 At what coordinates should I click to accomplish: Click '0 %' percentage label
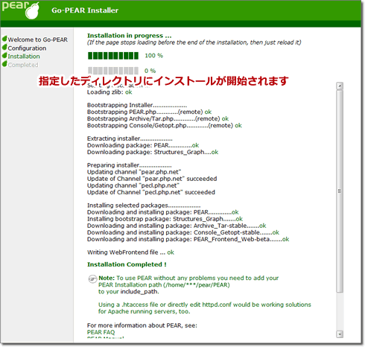(150, 71)
